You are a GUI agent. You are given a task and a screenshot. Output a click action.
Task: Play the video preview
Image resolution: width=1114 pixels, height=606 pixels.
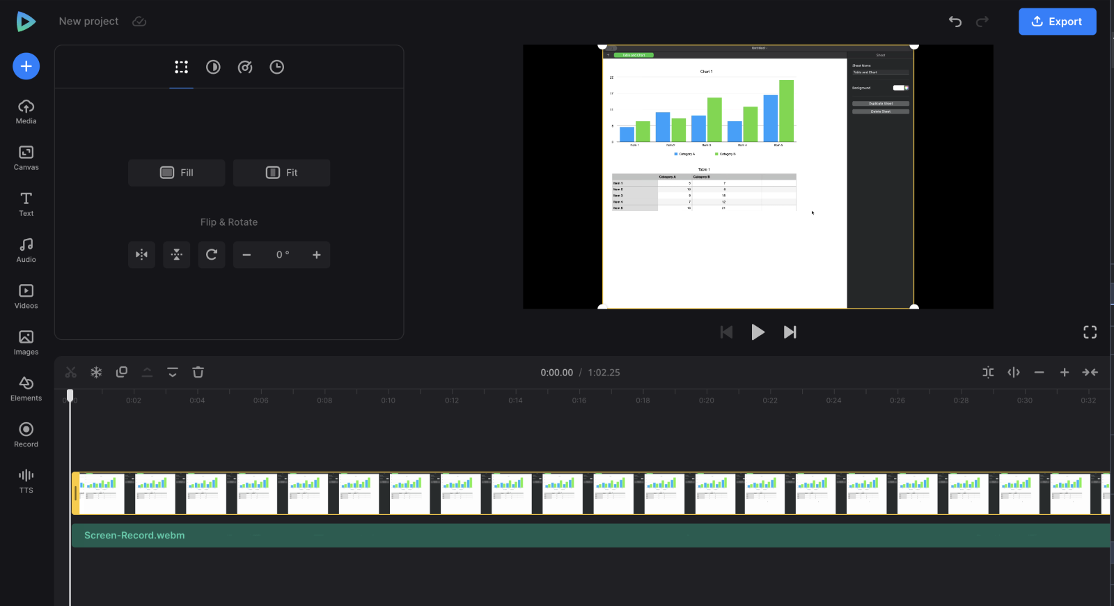[x=758, y=332]
